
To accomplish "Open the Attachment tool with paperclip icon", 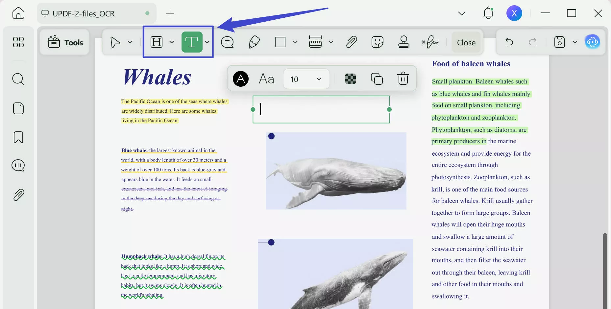I will (x=351, y=42).
